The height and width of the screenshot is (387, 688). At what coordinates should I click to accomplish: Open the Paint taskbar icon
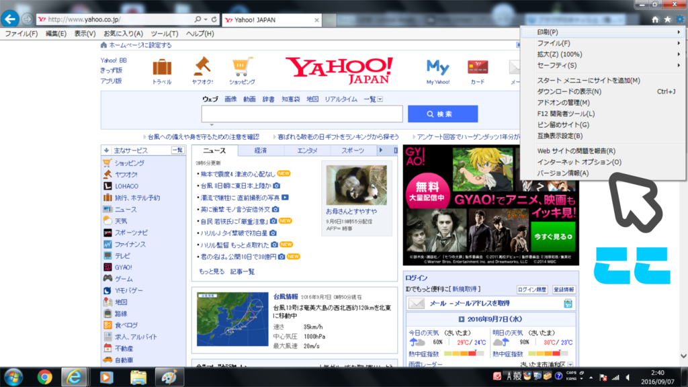click(x=169, y=378)
